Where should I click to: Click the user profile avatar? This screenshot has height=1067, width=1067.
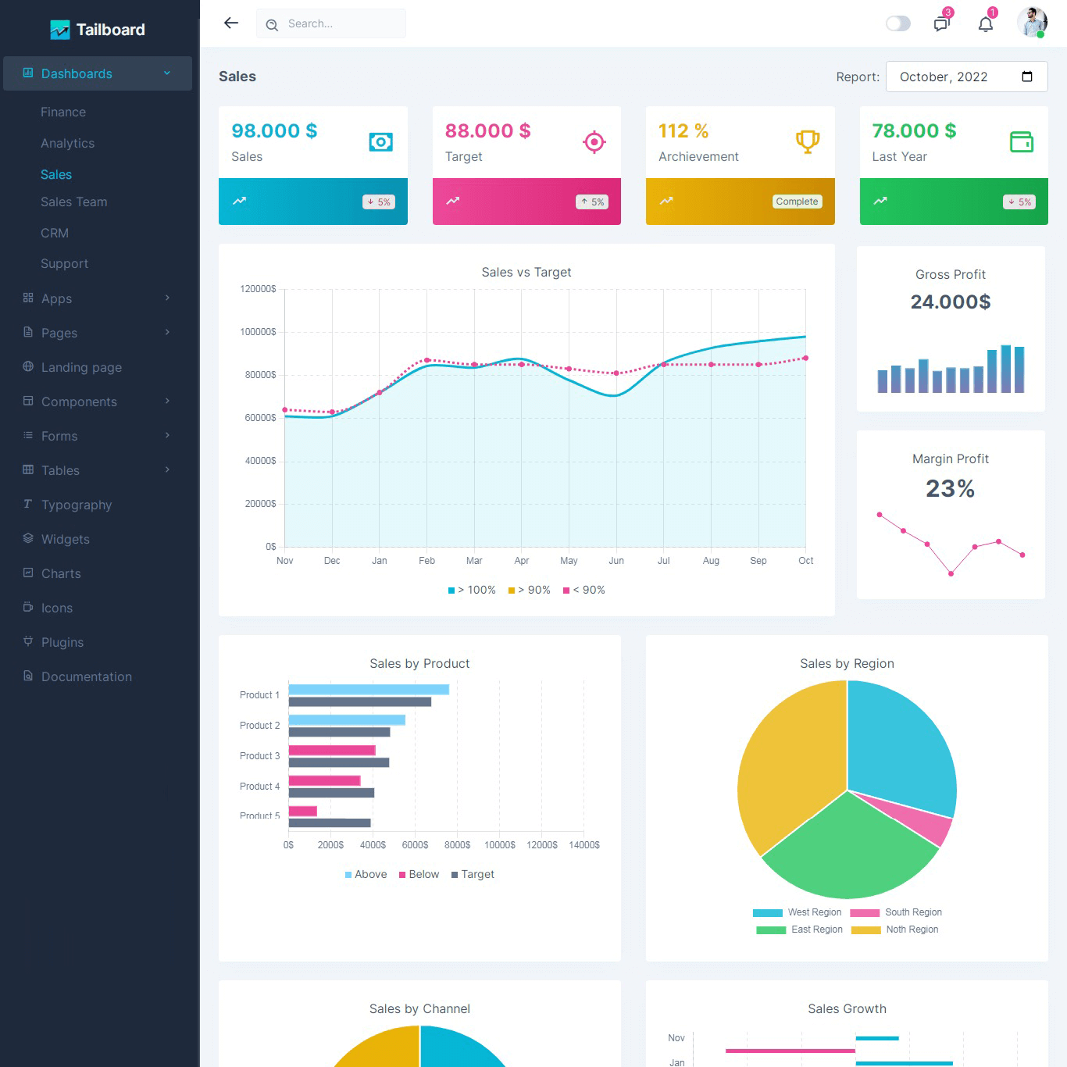click(1031, 23)
